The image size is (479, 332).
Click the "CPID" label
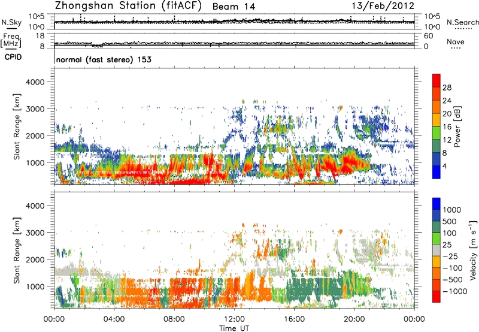click(13, 57)
